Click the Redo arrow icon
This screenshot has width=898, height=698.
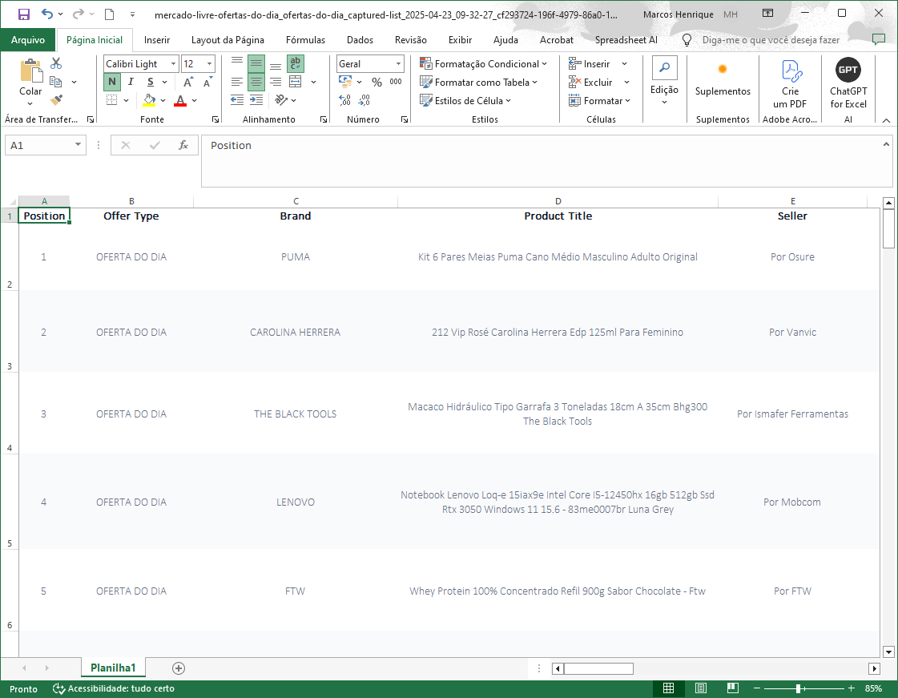(78, 14)
